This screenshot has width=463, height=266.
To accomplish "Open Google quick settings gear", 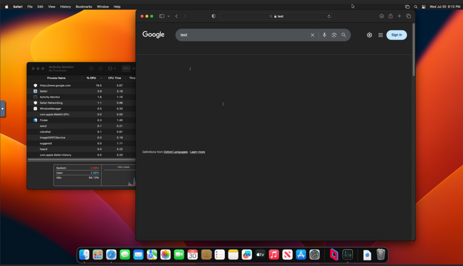I will [369, 35].
